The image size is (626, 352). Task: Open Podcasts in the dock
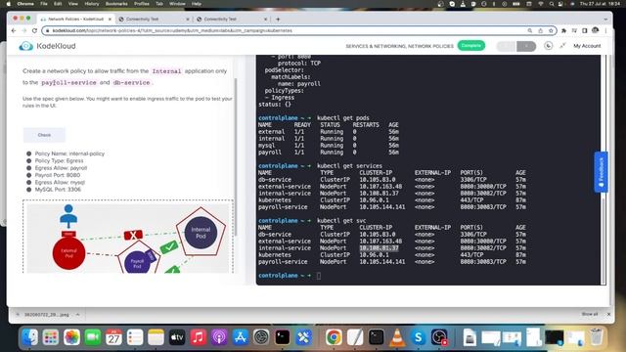point(219,337)
